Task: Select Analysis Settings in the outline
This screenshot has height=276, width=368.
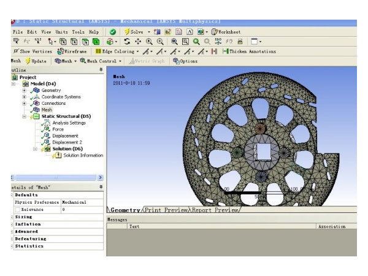Action: pos(69,123)
